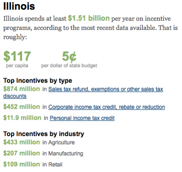The image size is (182, 172).
Task: Click the $874 million amount
Action: 22,89
